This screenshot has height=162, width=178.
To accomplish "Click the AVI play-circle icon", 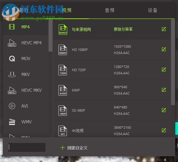I will coord(12,106).
